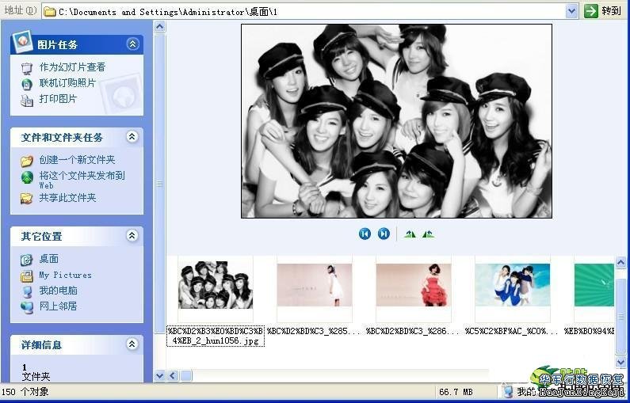The image size is (630, 403).
Task: Click the Previous Image filmstrip button
Action: tap(365, 234)
